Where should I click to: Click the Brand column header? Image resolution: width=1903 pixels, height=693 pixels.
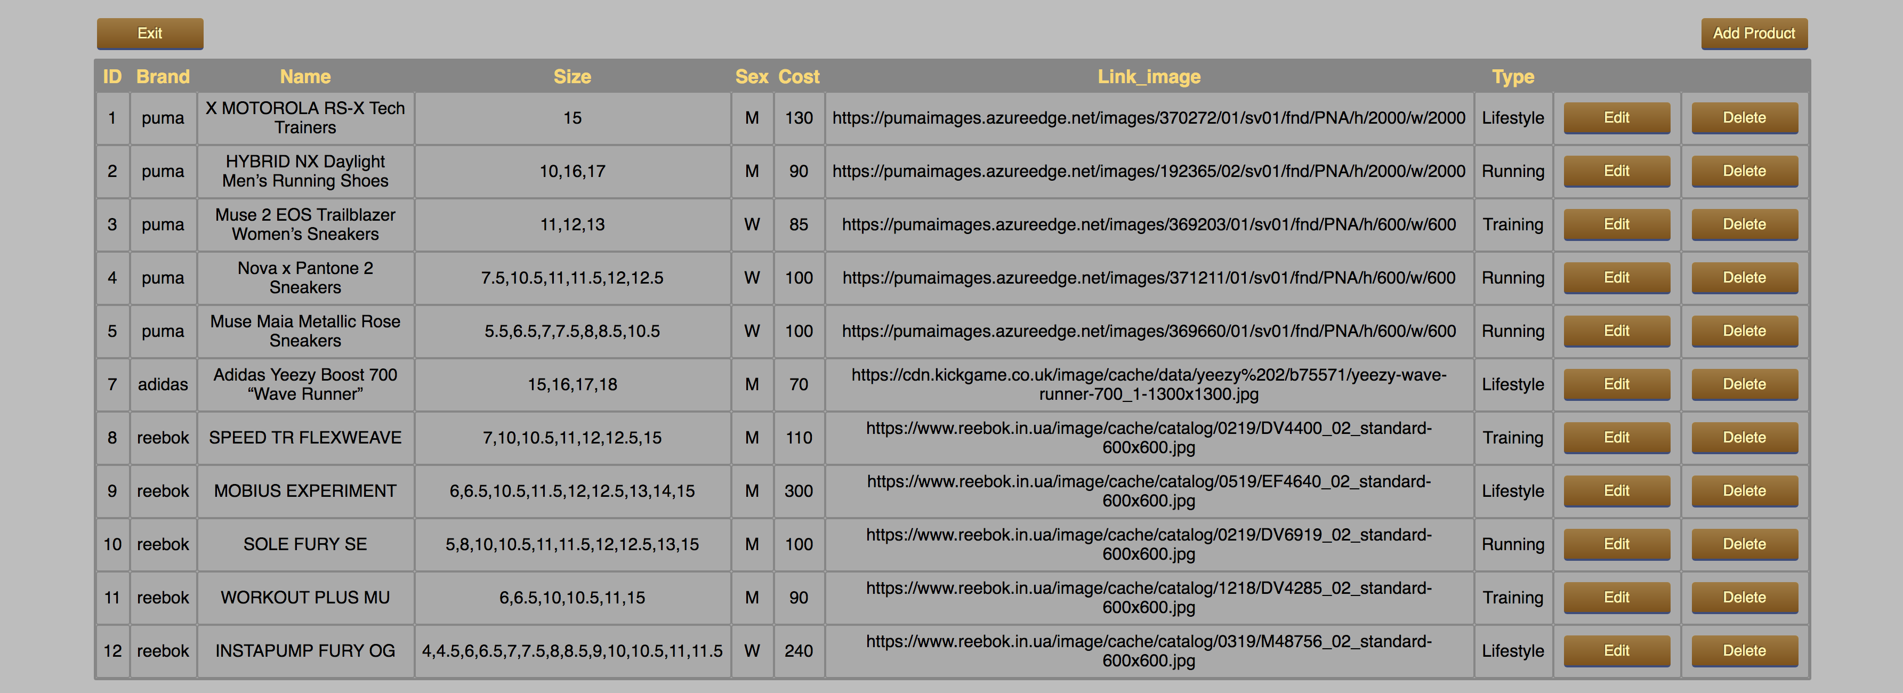pos(163,77)
